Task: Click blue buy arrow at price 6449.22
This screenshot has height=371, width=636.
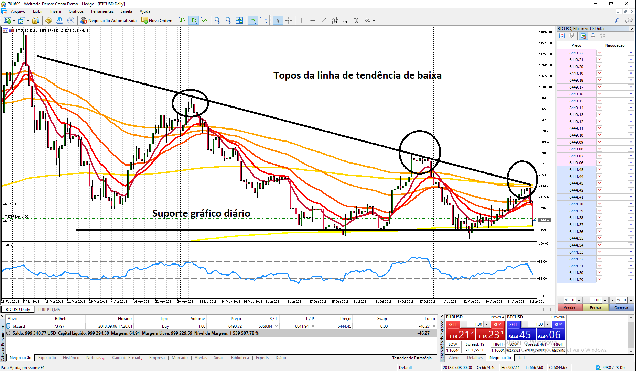Action: (631, 53)
